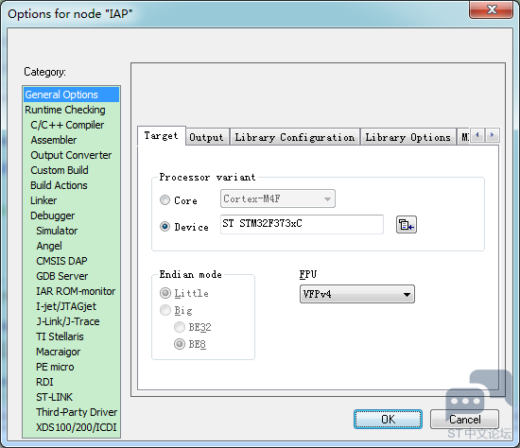Select J-Link/J-Trace category

click(71, 321)
